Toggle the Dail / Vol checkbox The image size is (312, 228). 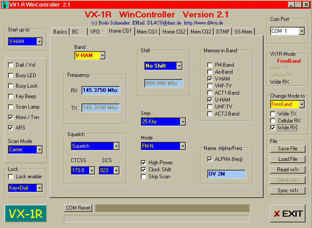pos(11,65)
